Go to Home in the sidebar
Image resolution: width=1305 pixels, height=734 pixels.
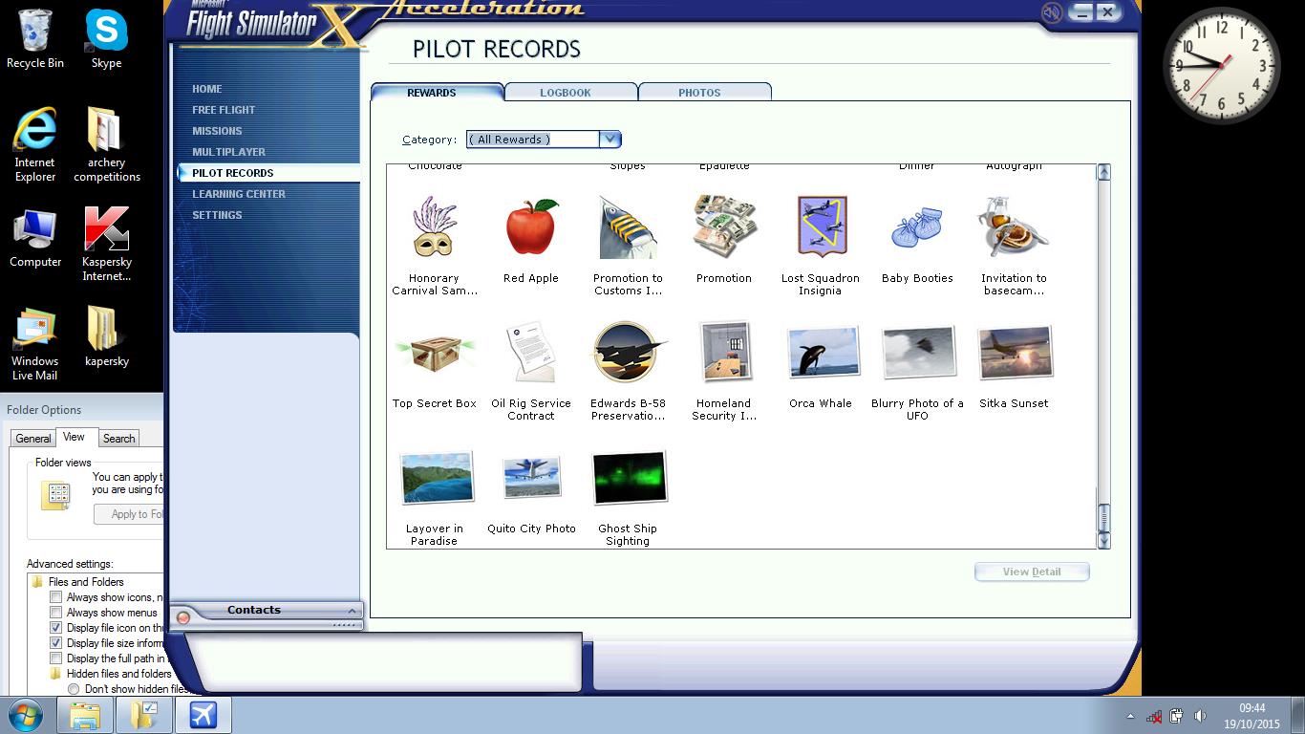tap(207, 89)
